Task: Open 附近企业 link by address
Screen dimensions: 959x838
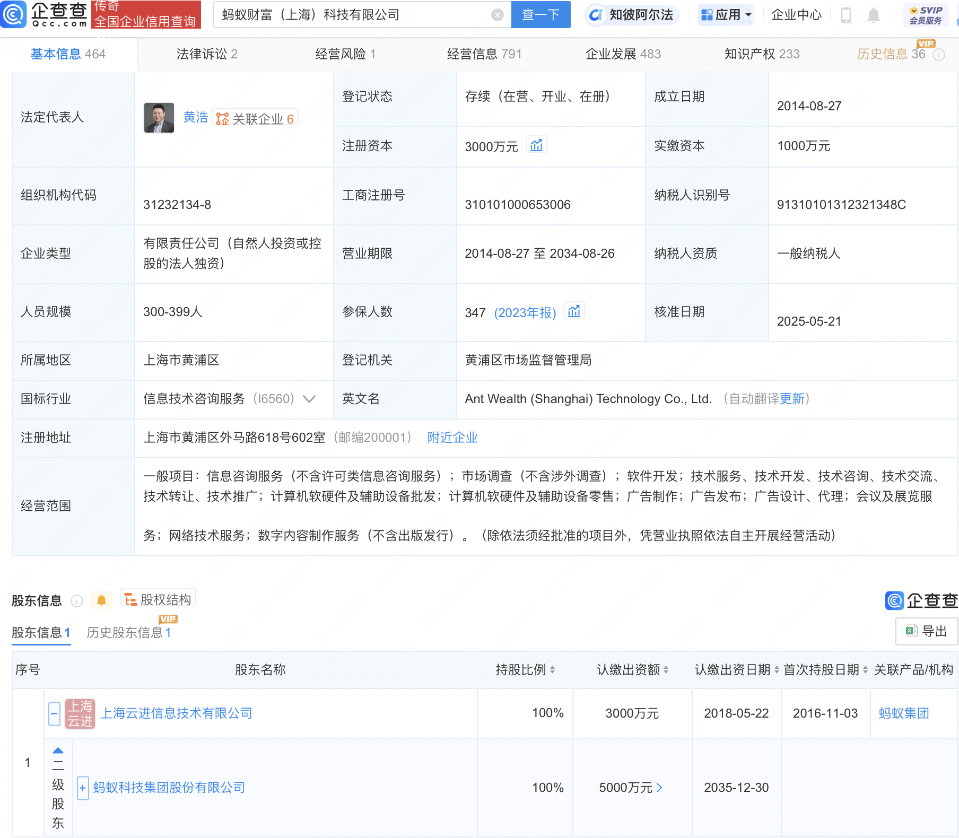Action: coord(452,438)
